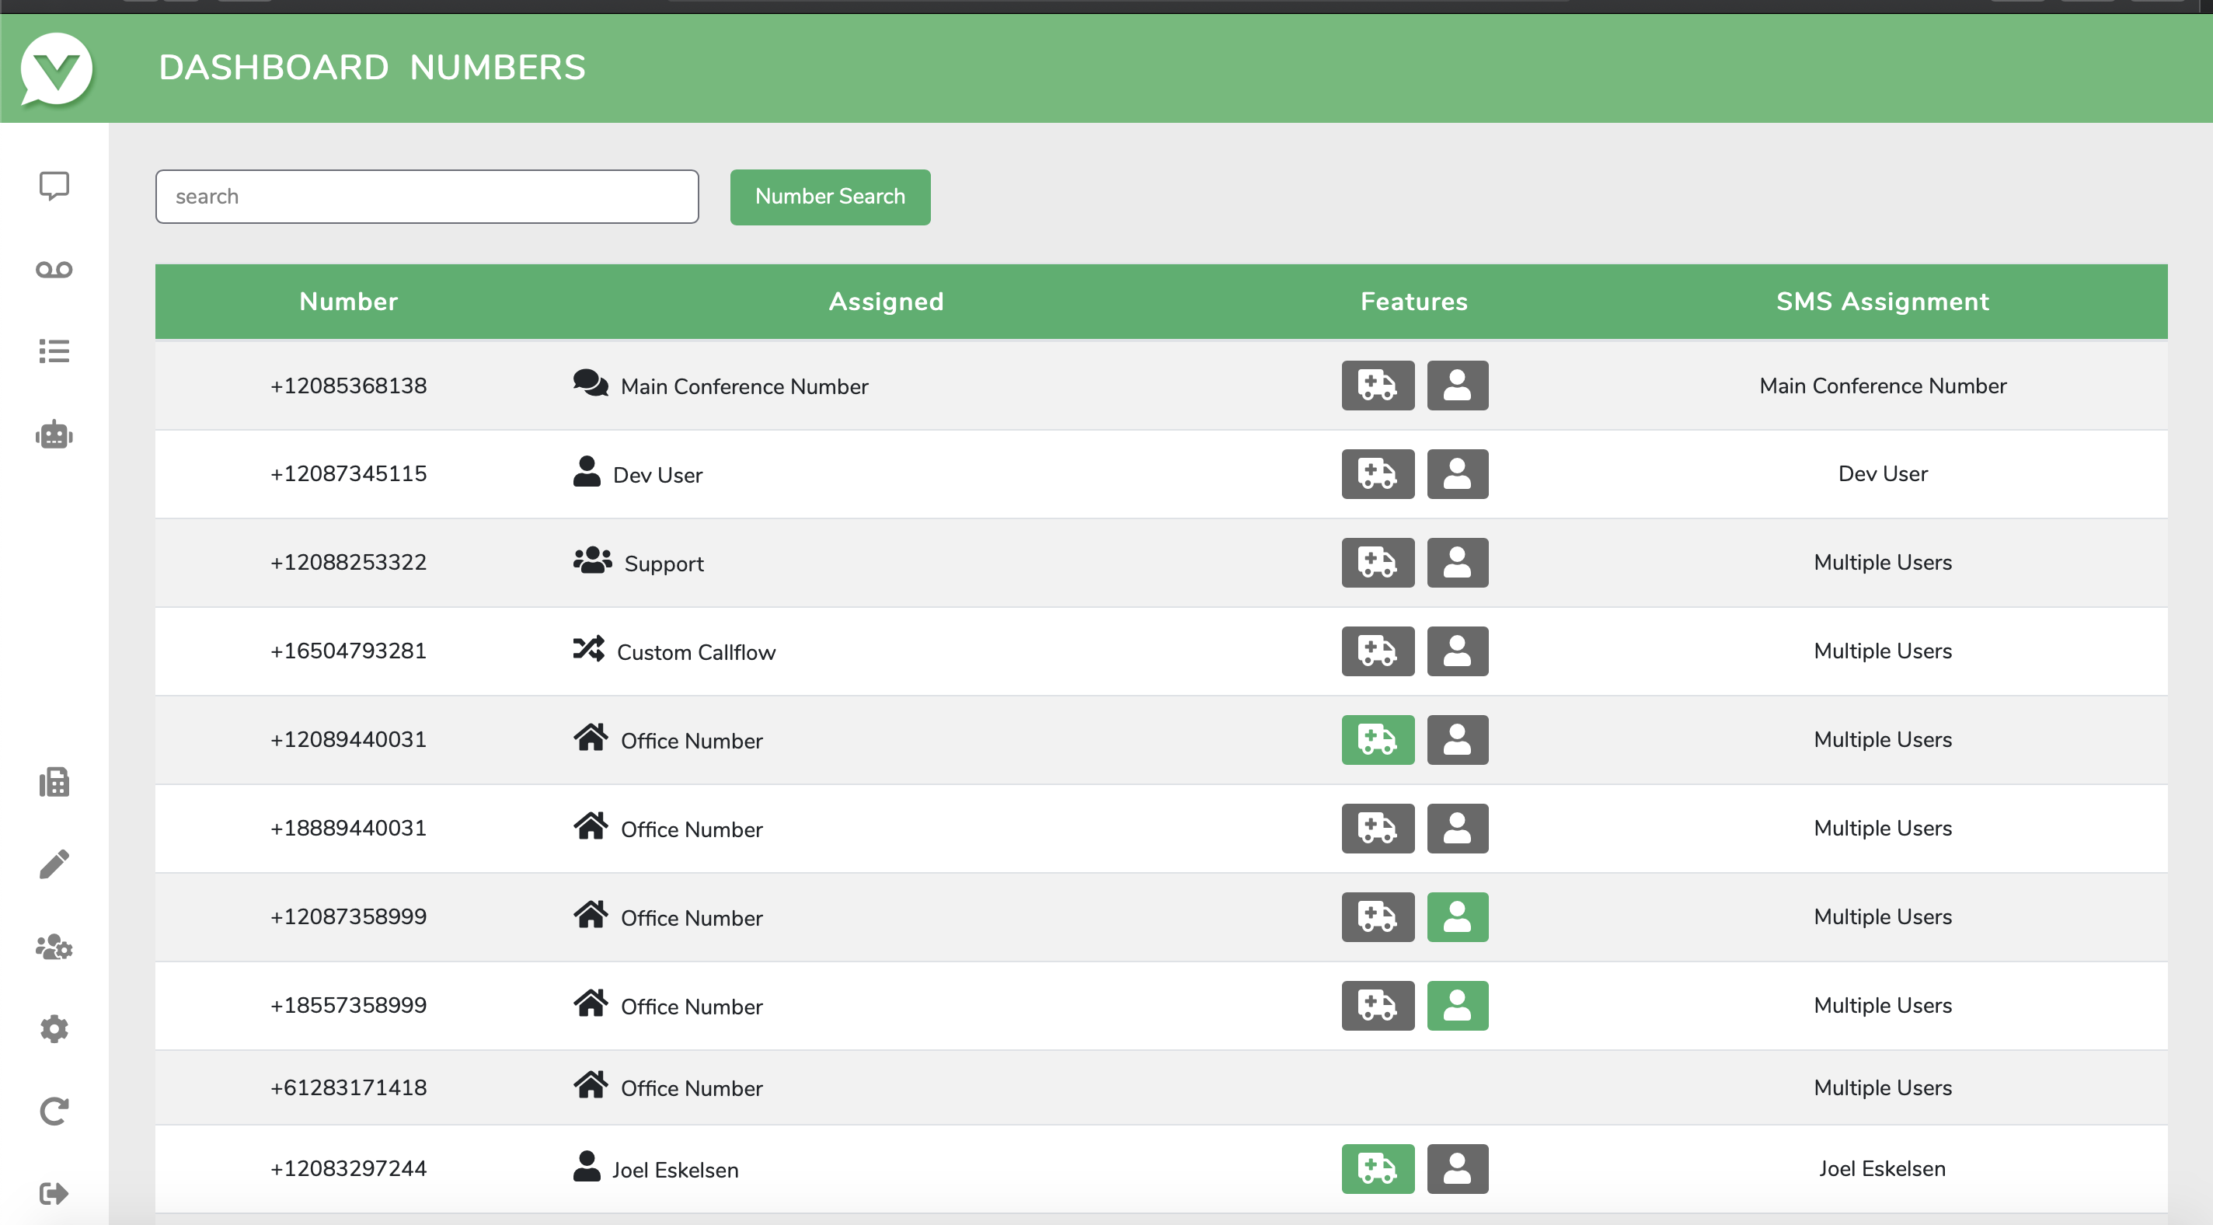Open the robot bot icon in sidebar
The image size is (2213, 1225).
54,435
